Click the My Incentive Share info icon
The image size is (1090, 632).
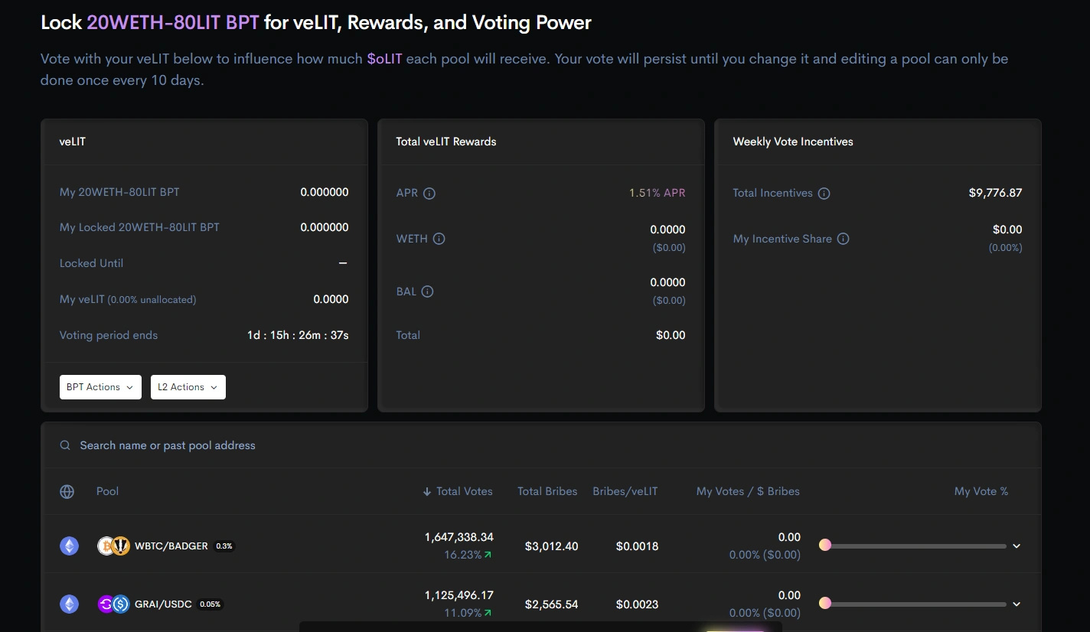click(x=843, y=239)
